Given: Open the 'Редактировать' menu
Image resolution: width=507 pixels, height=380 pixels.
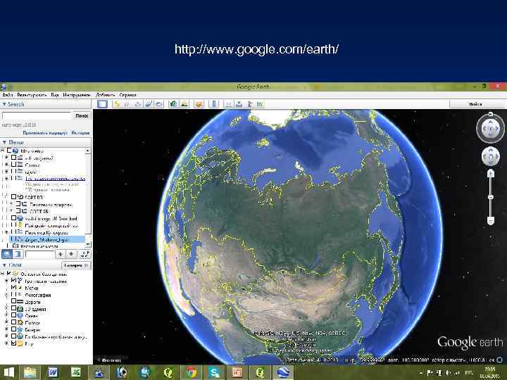Looking at the screenshot, I should tap(32, 95).
